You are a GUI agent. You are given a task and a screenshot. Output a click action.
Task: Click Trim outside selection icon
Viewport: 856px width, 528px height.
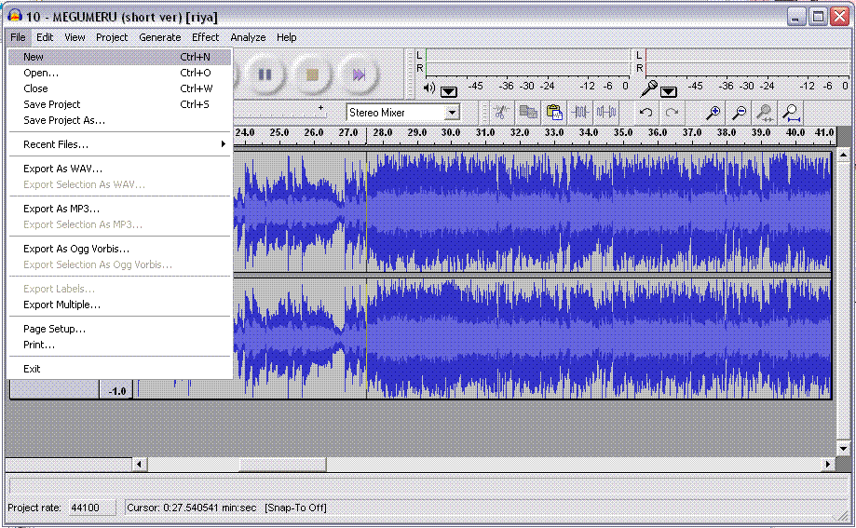pyautogui.click(x=580, y=113)
